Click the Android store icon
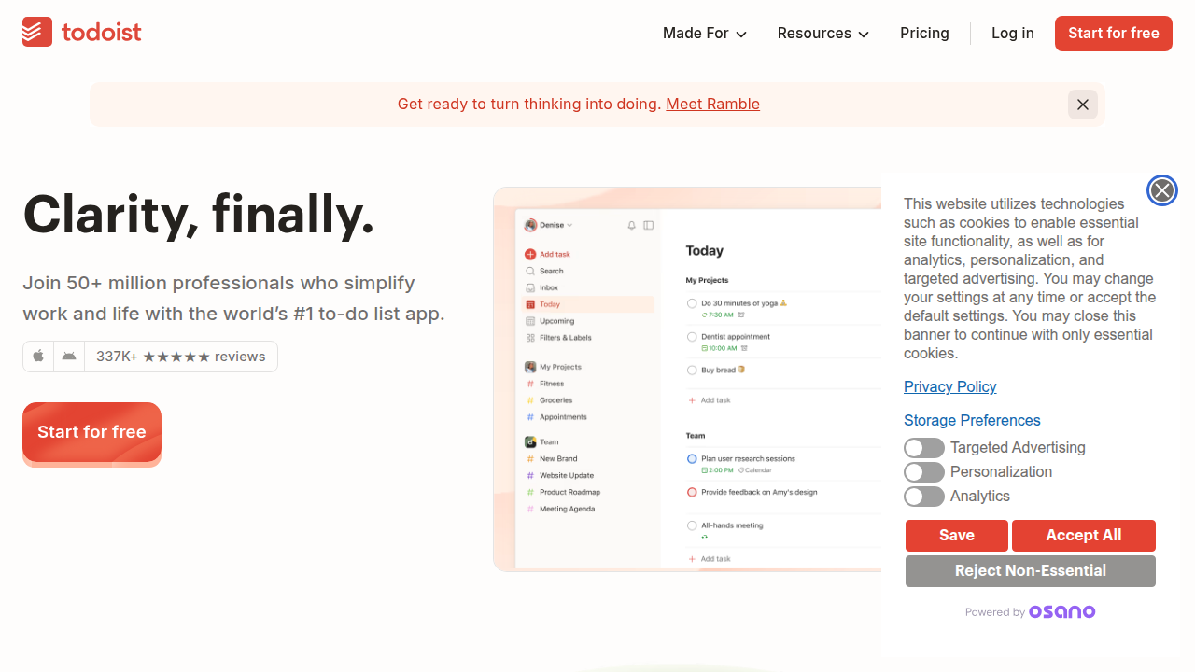 pyautogui.click(x=69, y=357)
